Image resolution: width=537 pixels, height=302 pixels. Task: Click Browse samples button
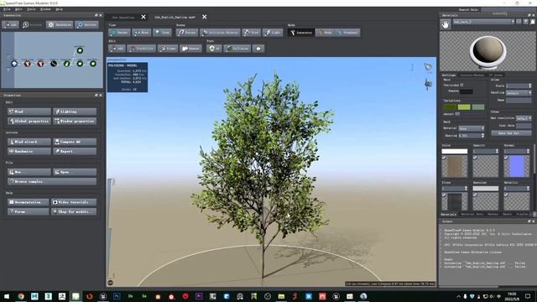pyautogui.click(x=52, y=181)
